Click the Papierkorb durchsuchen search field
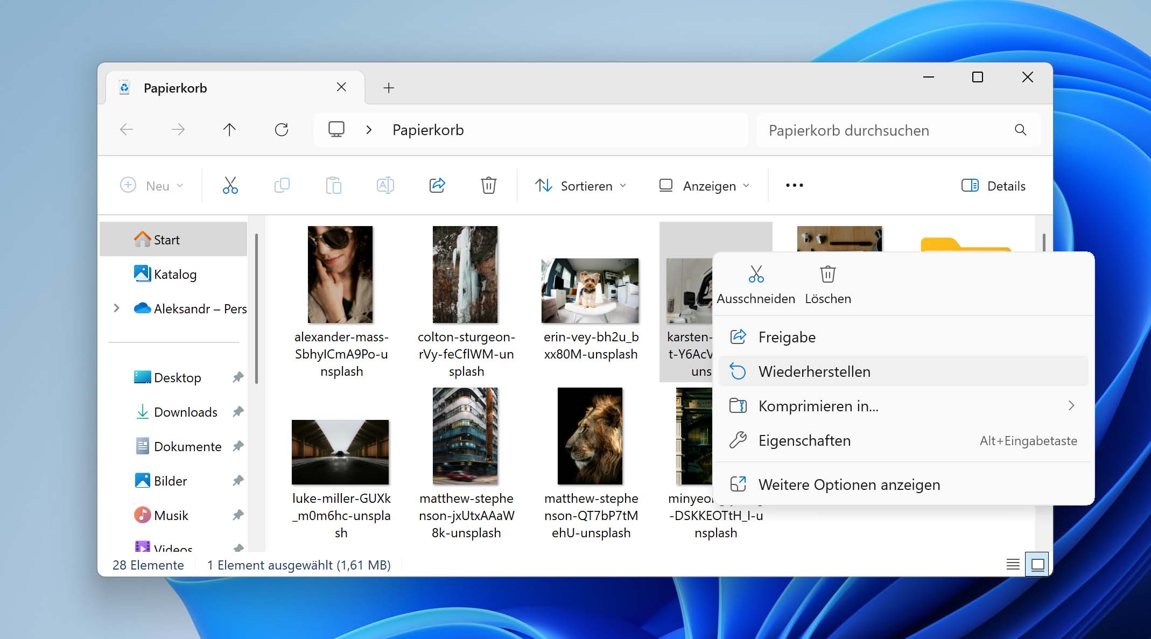1151x639 pixels. 898,130
